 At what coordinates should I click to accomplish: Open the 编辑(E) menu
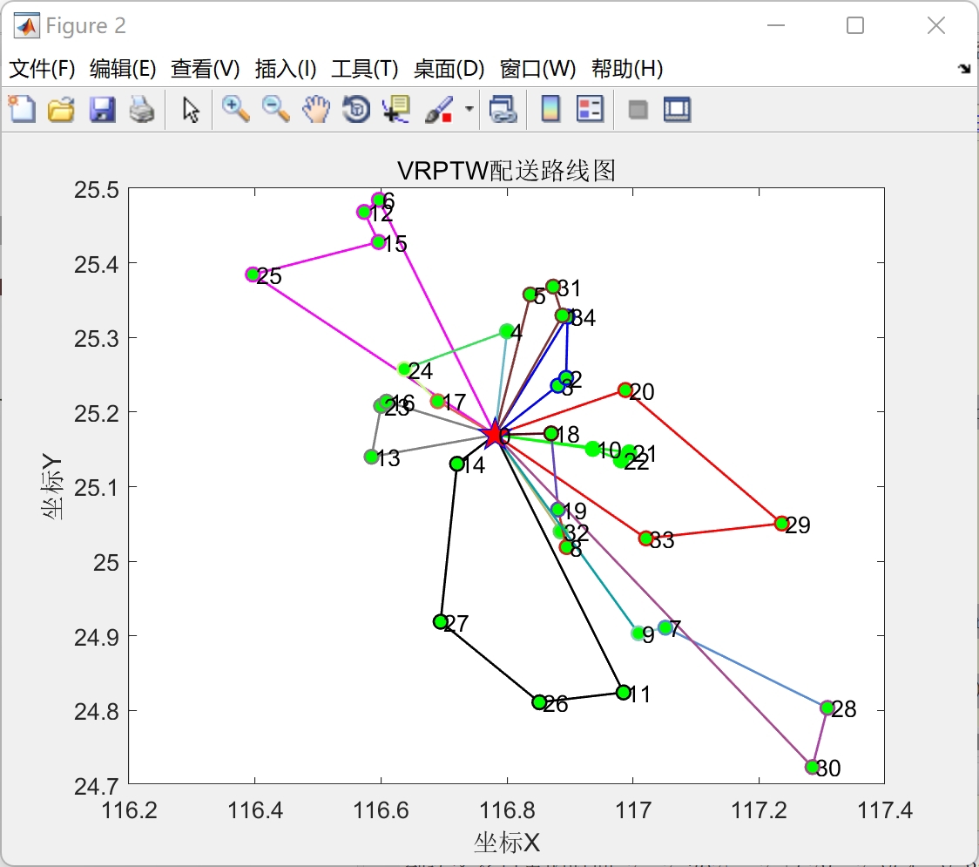pyautogui.click(x=123, y=69)
